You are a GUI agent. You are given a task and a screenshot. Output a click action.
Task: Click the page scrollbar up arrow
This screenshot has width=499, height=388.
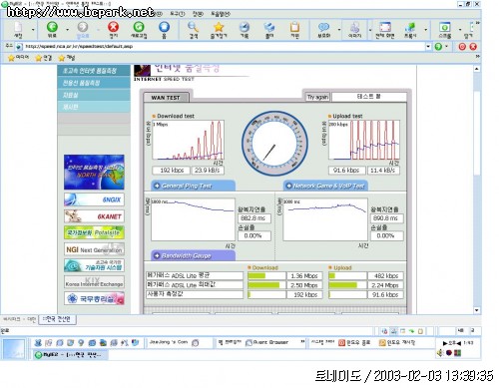pos(477,69)
